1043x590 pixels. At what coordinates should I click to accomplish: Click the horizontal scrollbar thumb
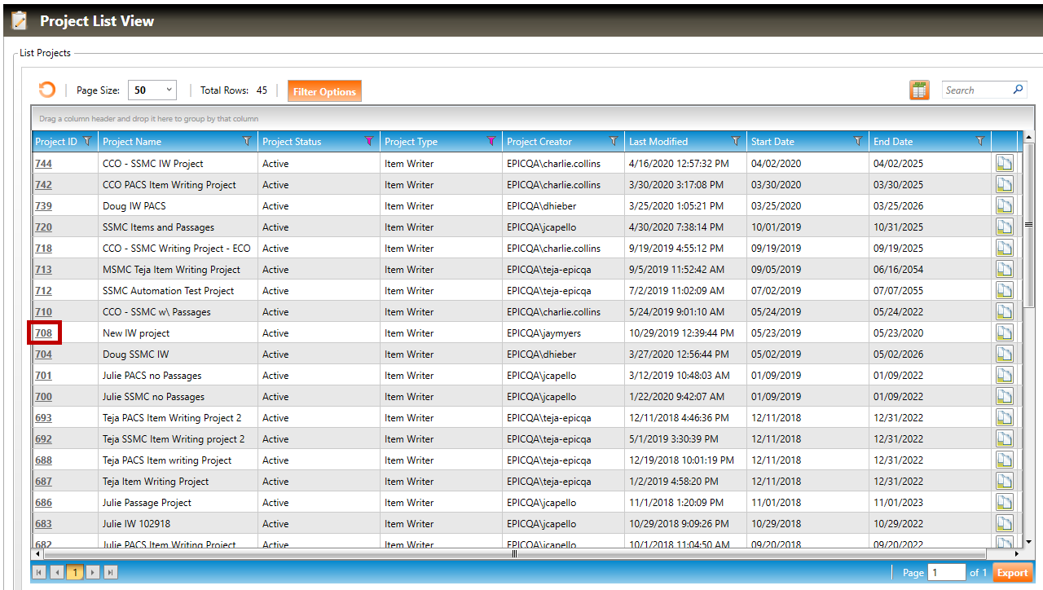pyautogui.click(x=514, y=554)
